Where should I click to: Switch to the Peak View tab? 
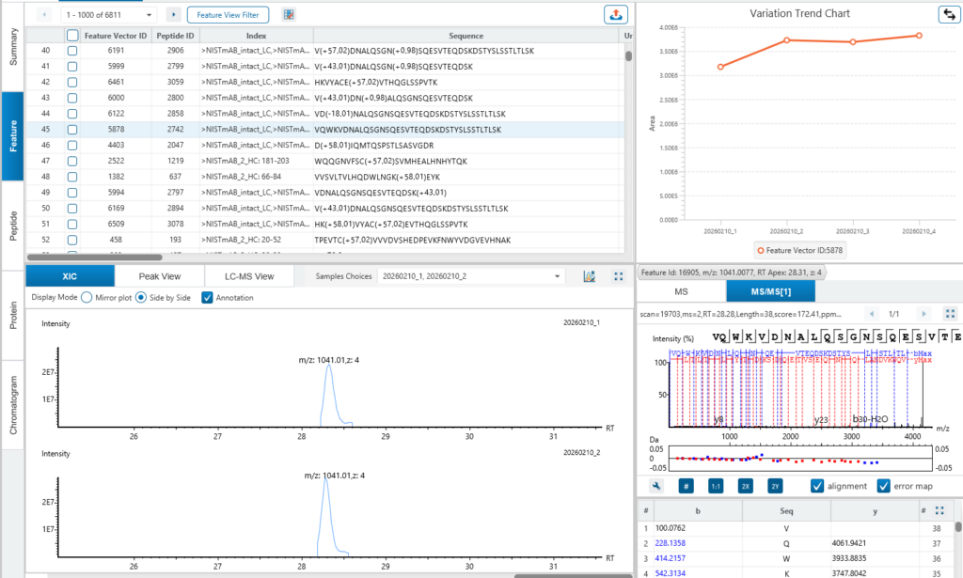pos(160,276)
